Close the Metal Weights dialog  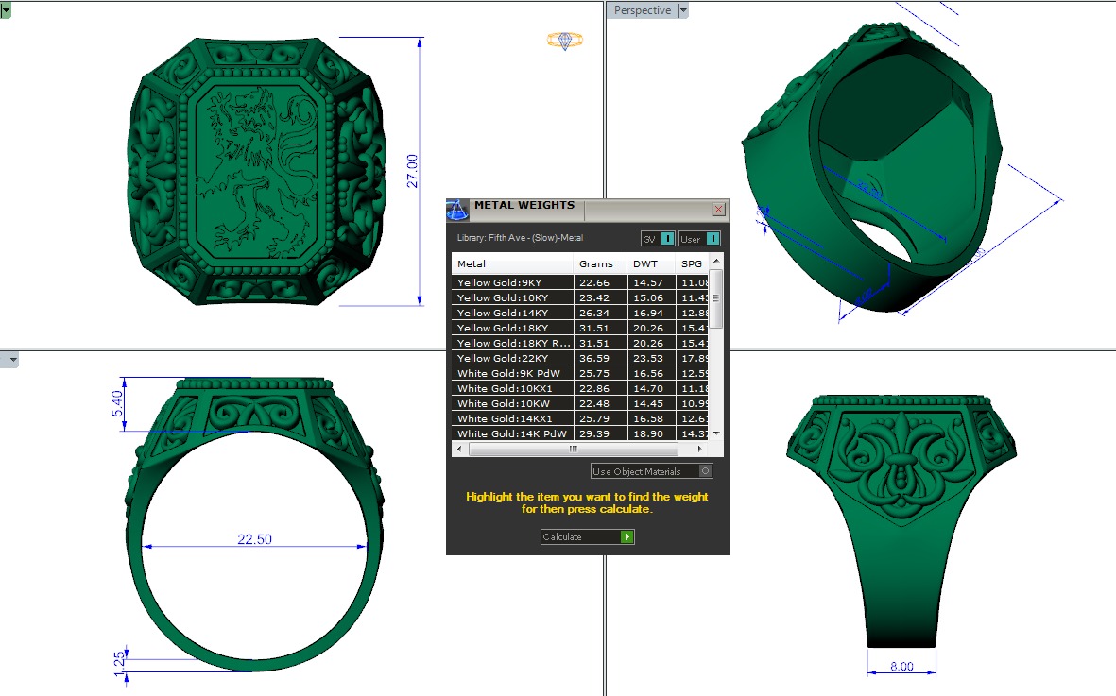pos(718,209)
